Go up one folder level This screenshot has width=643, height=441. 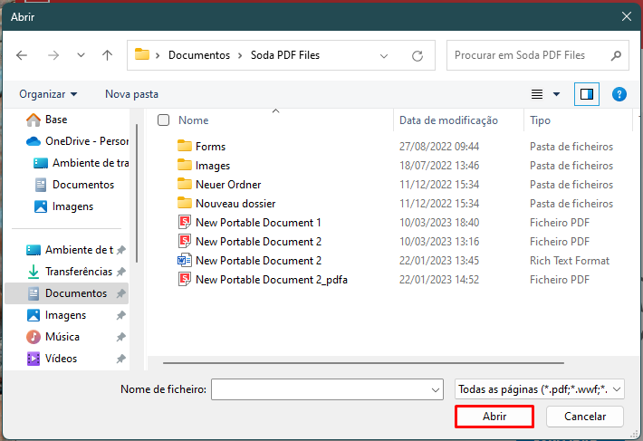click(x=108, y=55)
